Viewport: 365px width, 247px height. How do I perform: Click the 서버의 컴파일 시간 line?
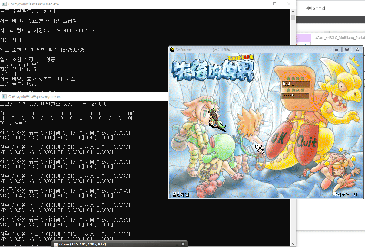point(47,31)
